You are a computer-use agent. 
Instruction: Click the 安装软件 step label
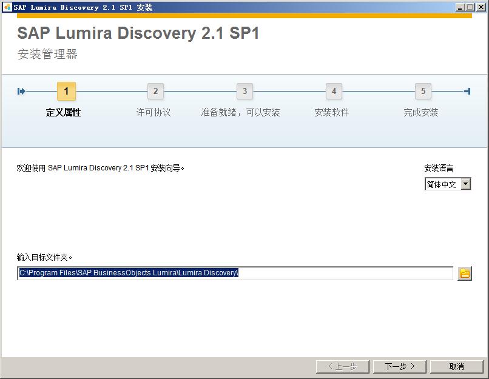point(331,112)
